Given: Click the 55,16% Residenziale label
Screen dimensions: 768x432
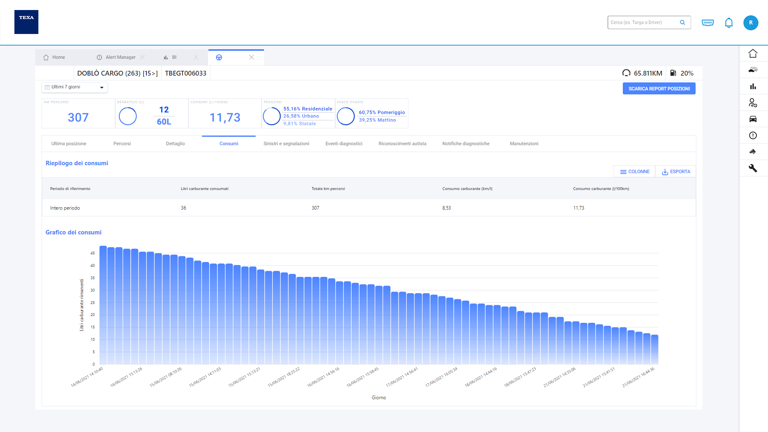Looking at the screenshot, I should [x=308, y=109].
